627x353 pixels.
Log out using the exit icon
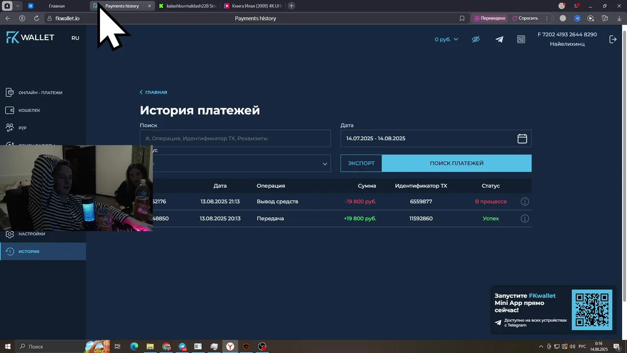point(613,39)
